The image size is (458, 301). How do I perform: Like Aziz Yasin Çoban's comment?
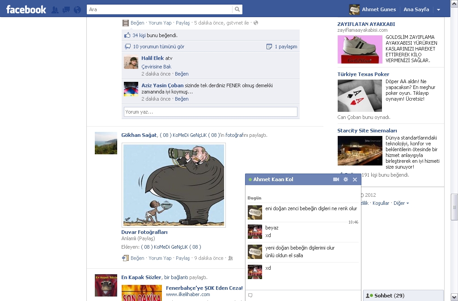[x=182, y=99]
